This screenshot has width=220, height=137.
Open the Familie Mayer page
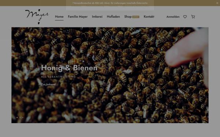[78, 17]
